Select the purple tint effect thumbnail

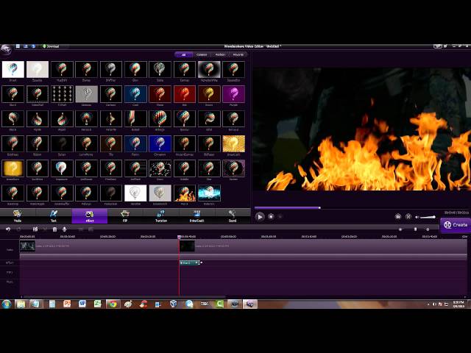pyautogui.click(x=234, y=94)
